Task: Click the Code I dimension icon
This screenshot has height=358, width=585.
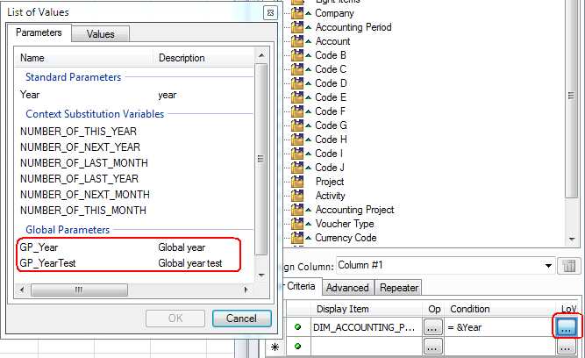Action: (x=297, y=154)
